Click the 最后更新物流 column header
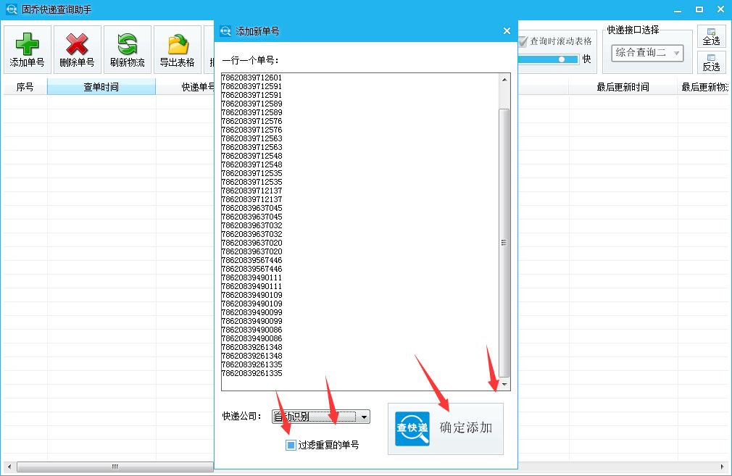The width and height of the screenshot is (732, 476). 704,87
